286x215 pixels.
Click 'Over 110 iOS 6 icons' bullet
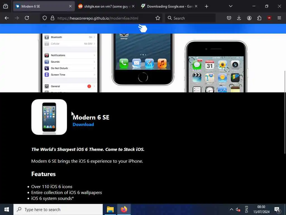52,187
